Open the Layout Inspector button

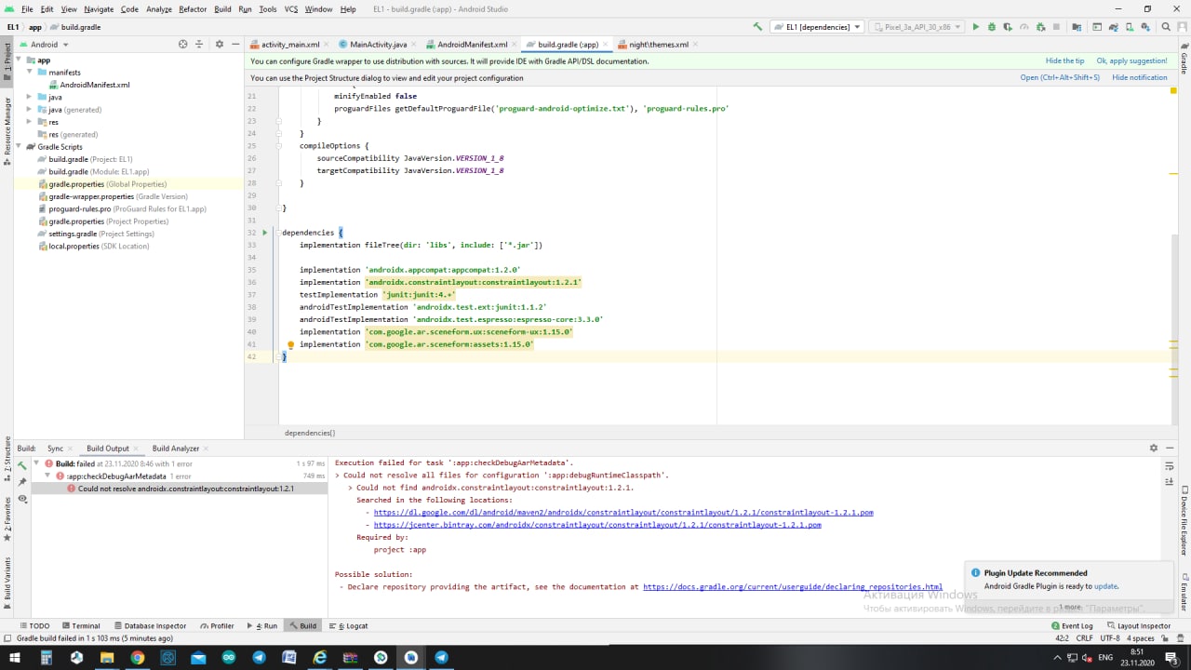coord(1139,626)
